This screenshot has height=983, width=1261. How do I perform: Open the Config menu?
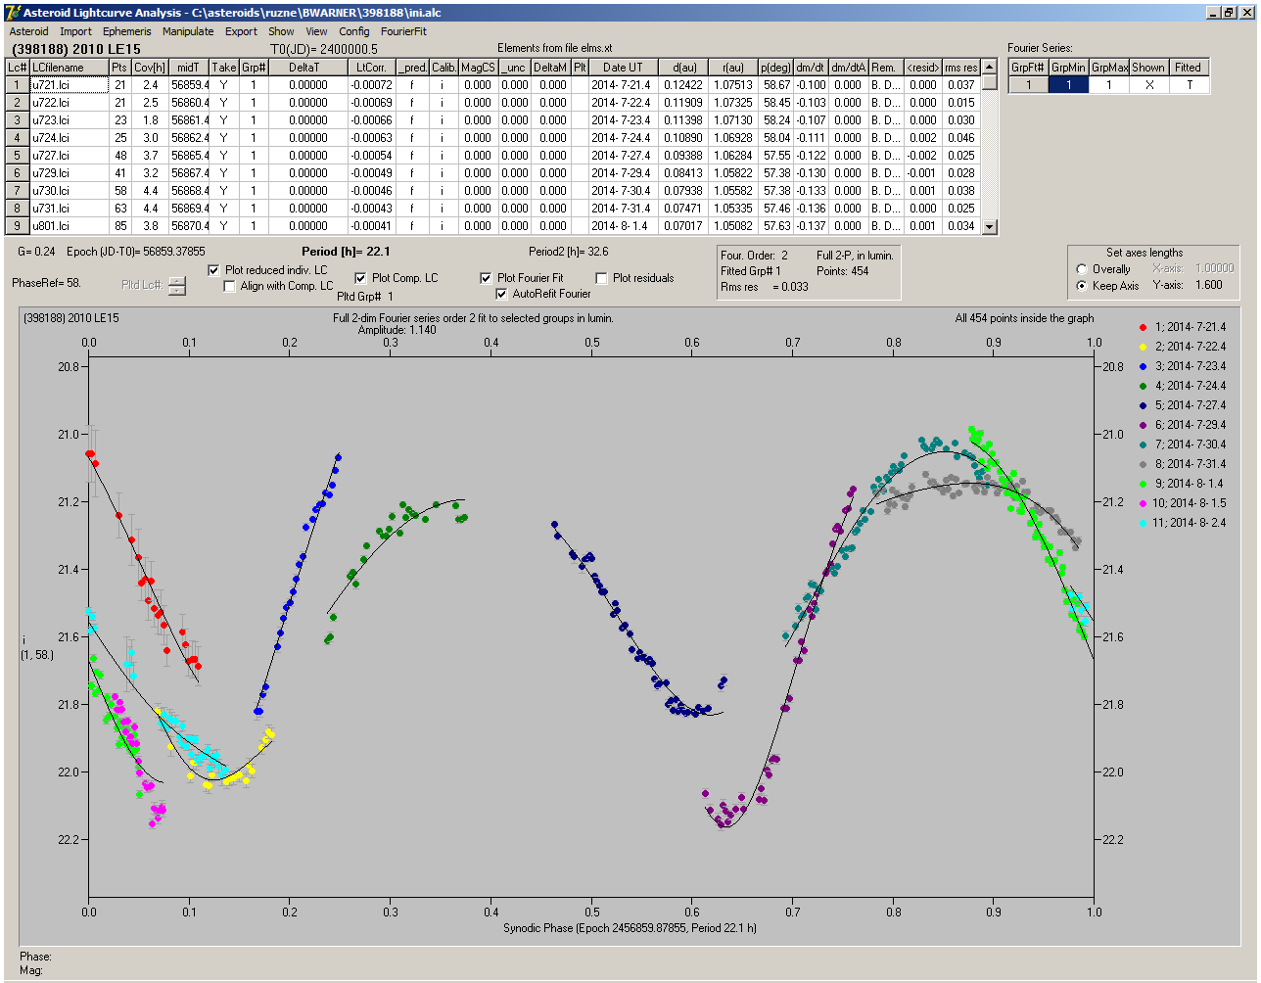[x=354, y=31]
